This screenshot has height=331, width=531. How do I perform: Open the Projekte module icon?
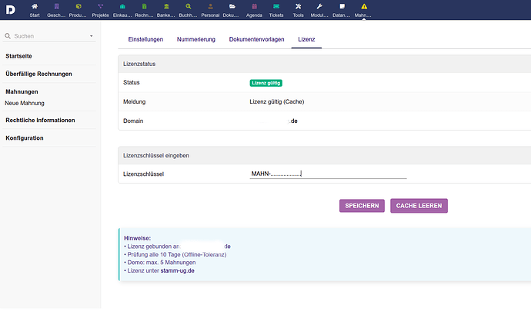(100, 7)
